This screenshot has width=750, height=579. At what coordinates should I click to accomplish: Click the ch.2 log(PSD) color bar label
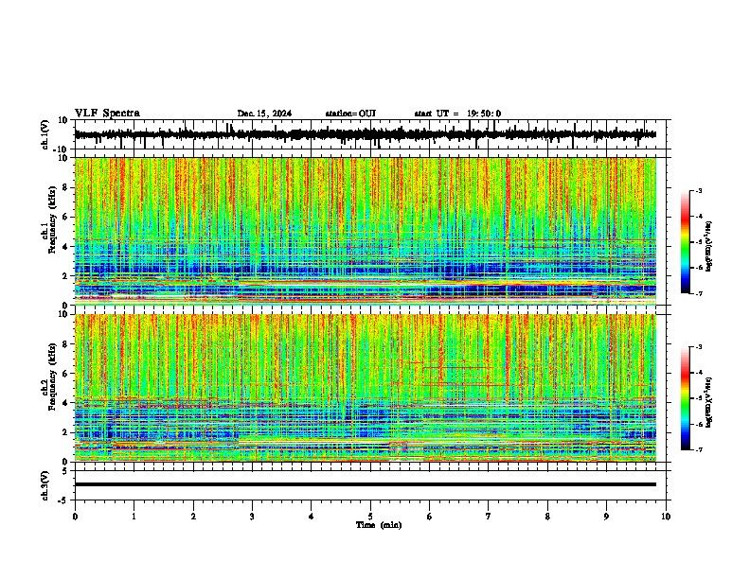pyautogui.click(x=708, y=402)
